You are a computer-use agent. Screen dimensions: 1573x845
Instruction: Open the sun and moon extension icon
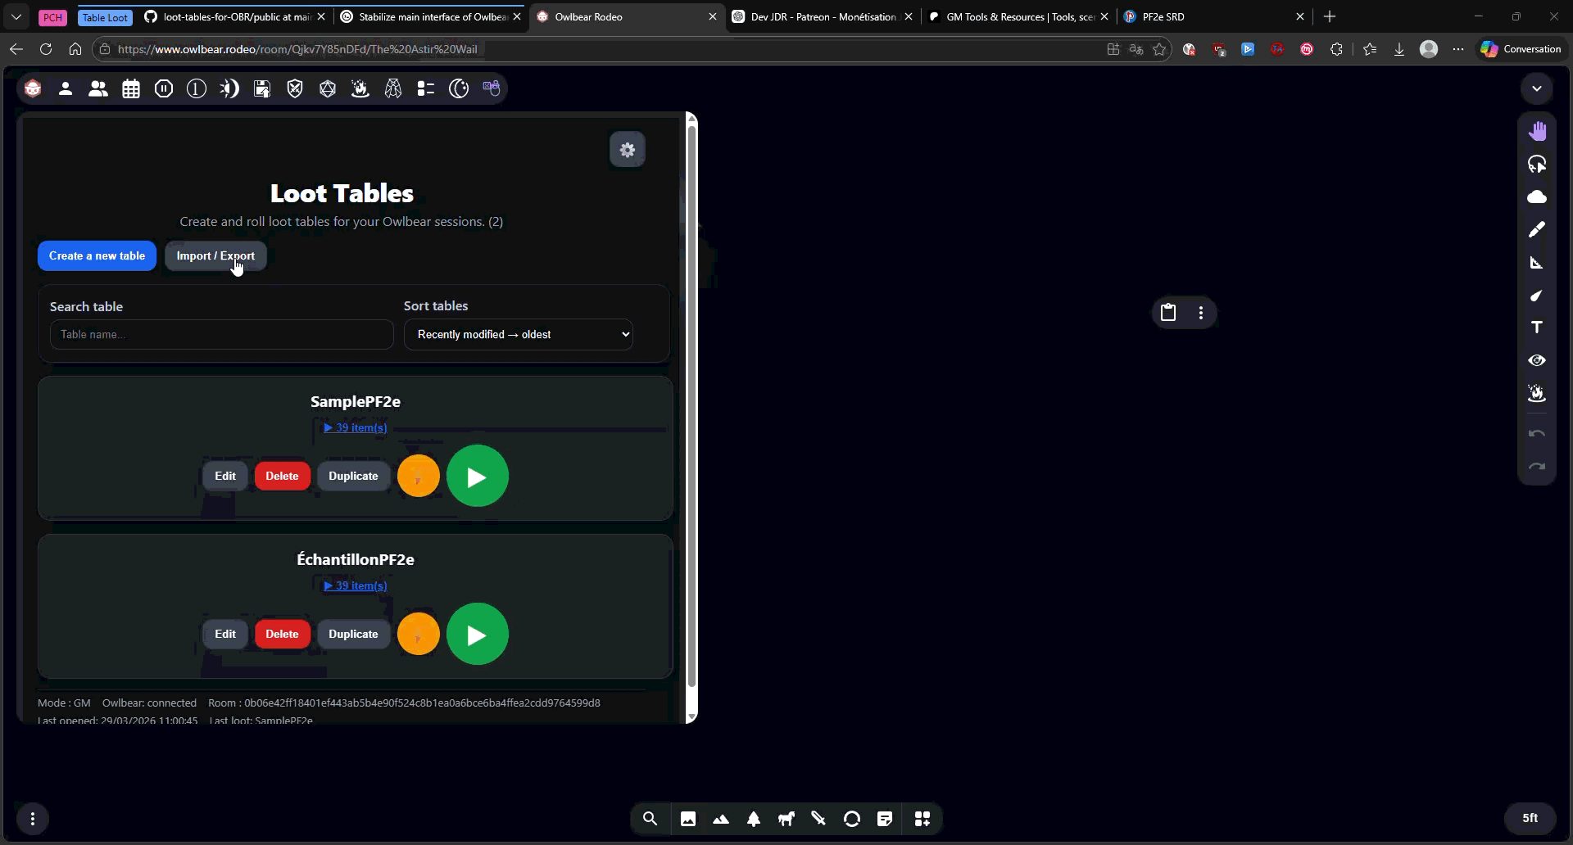click(229, 88)
